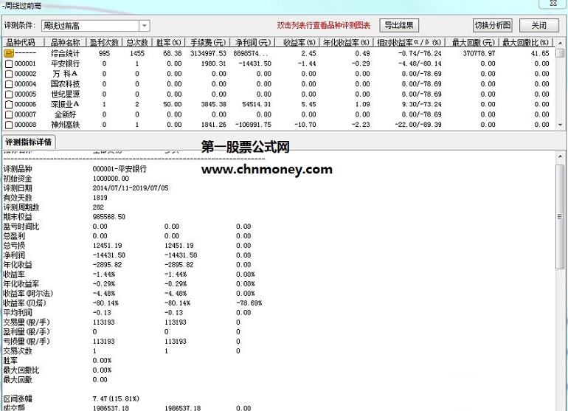Select the 平安银行 row name
The image size is (568, 411).
point(65,63)
